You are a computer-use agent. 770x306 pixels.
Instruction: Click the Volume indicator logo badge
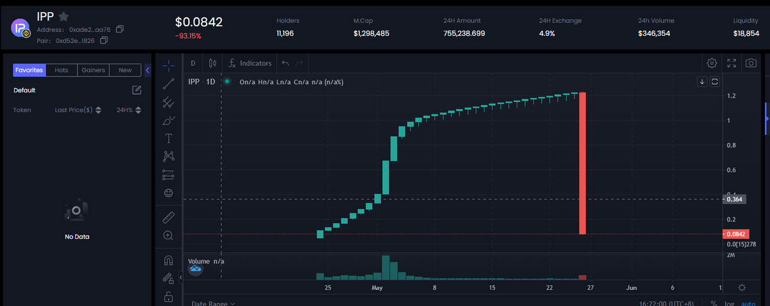(x=196, y=269)
